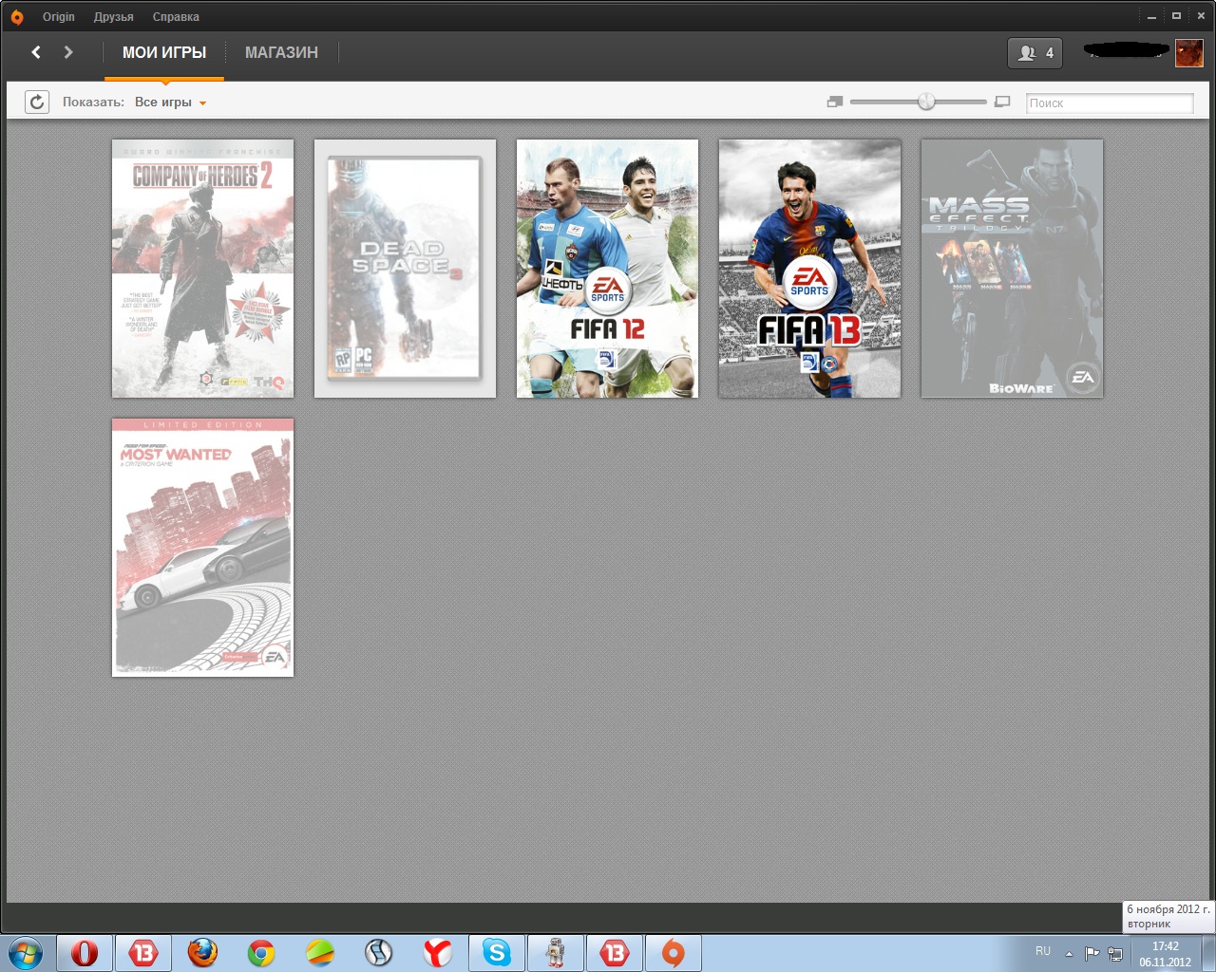Focus the Поиск search field

(x=1110, y=103)
